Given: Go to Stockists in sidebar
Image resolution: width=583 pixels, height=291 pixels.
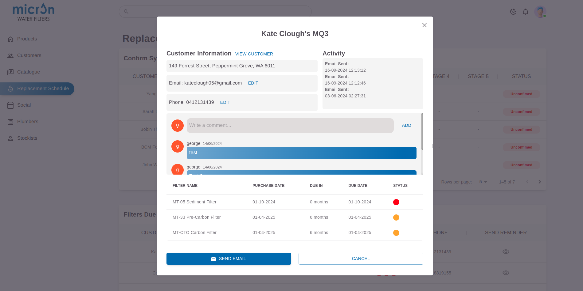Looking at the screenshot, I should pos(27,138).
